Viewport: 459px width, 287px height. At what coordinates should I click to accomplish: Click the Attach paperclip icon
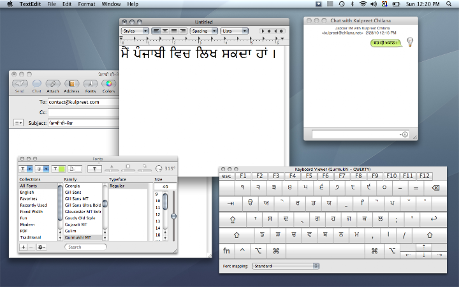point(53,84)
